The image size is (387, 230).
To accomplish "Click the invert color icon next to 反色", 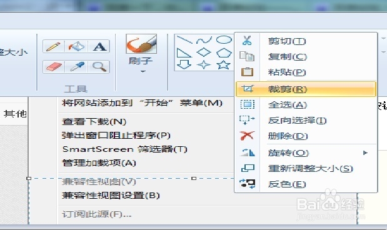I will 248,184.
